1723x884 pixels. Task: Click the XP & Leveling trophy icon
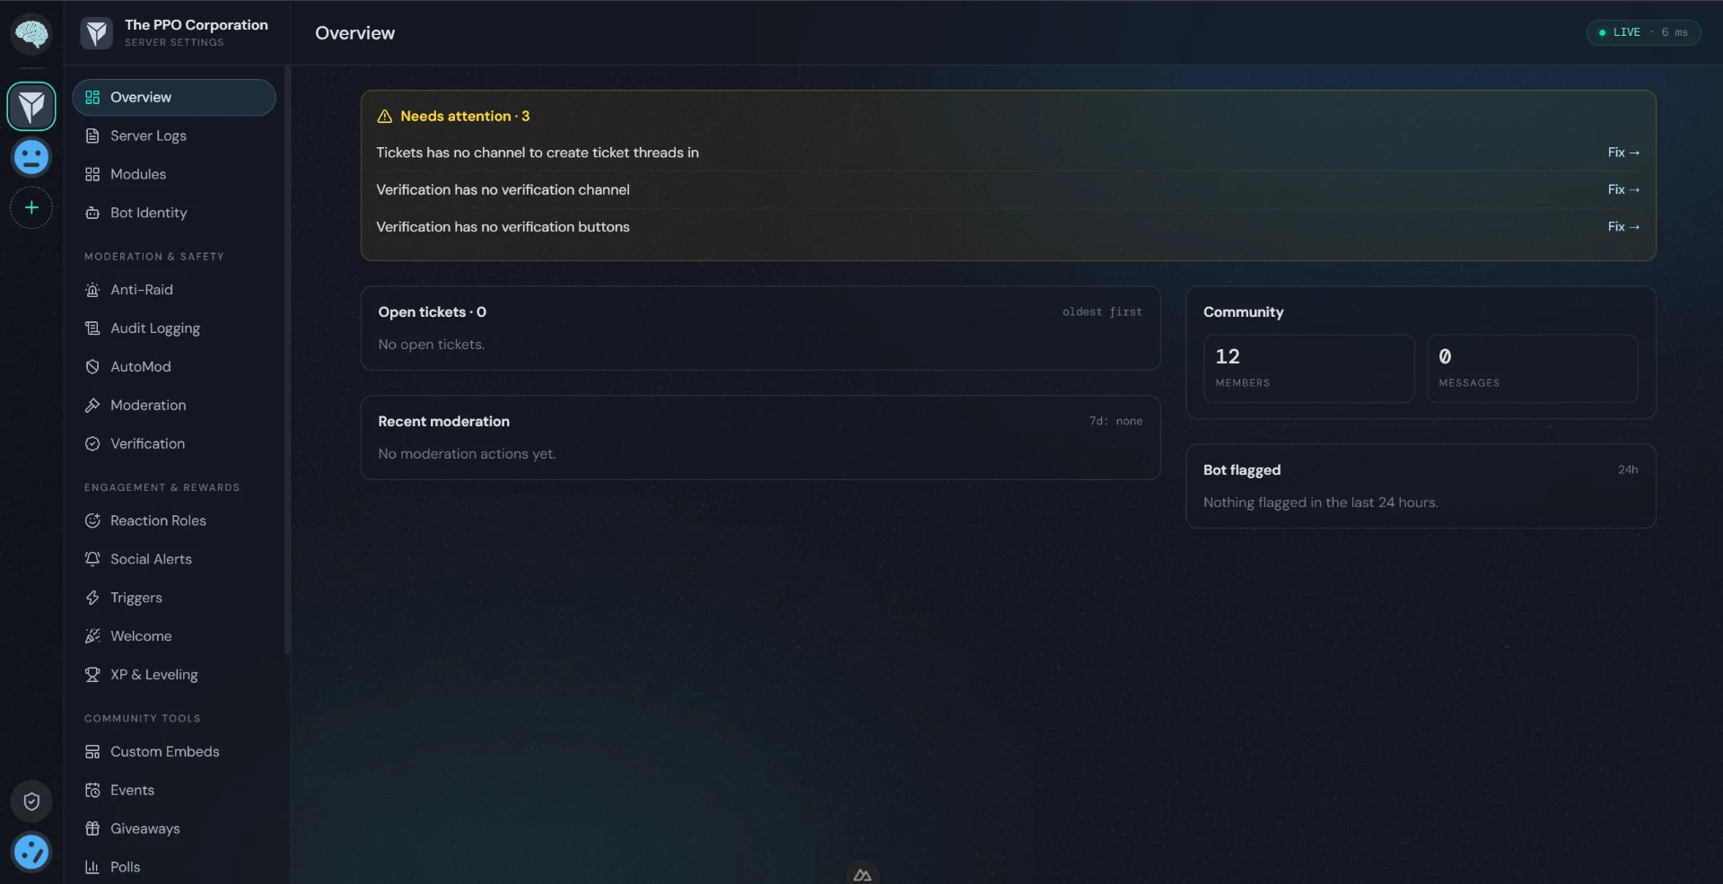92,675
